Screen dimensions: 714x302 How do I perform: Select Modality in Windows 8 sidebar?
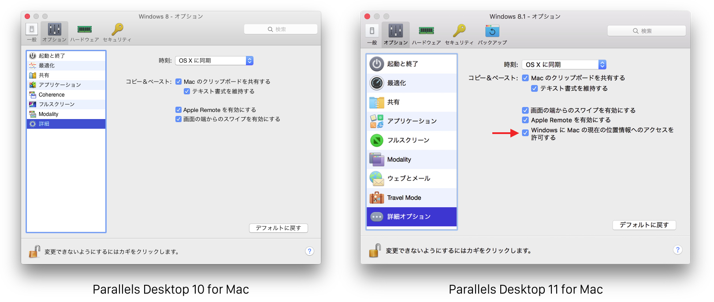[66, 114]
